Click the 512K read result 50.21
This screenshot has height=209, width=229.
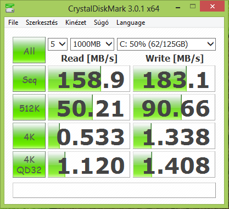89,107
